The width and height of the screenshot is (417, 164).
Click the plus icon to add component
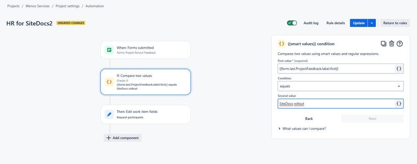(109, 138)
